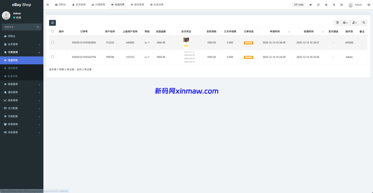Viewport: 373px width, 193px height.
Task: Click 充值成功 status badge in 112233 row
Action: [x=248, y=43]
